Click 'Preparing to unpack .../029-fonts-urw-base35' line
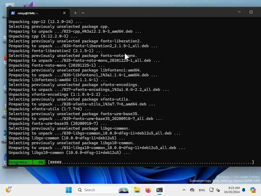This screenshot has height=196, width=261. 85,119
